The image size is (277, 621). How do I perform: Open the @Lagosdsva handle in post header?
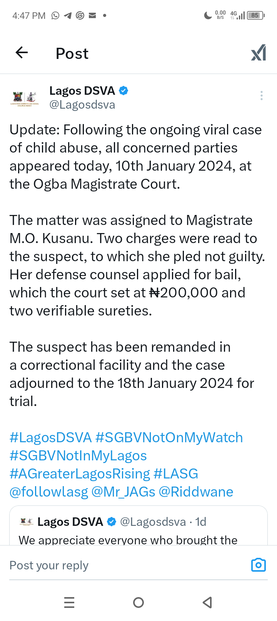[x=82, y=105]
